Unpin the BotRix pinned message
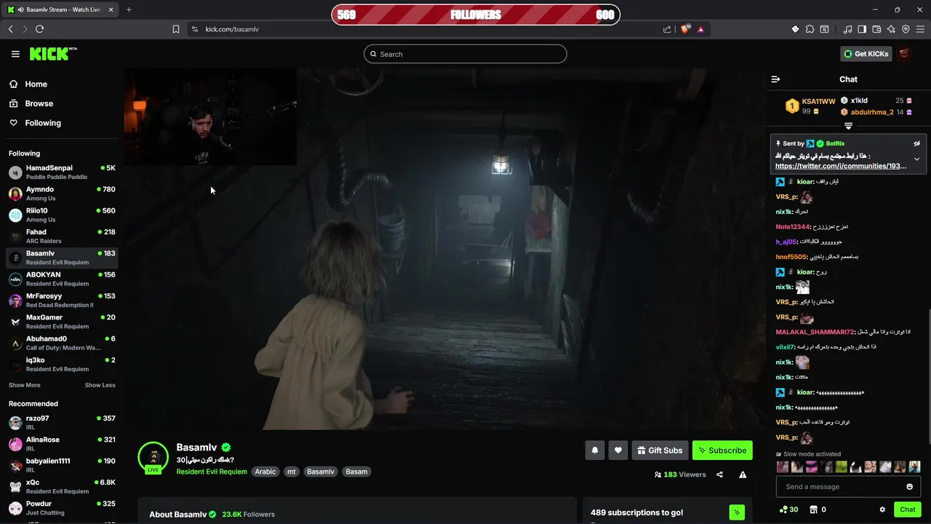Viewport: 931px width, 524px height. [x=916, y=144]
